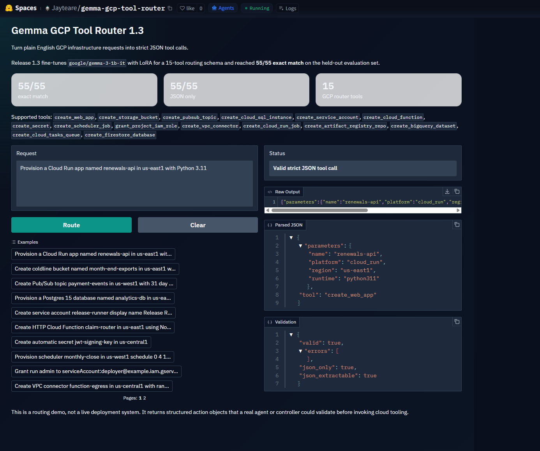Select example 'Create VPC connector function-egress'
540x451 pixels.
tap(92, 386)
